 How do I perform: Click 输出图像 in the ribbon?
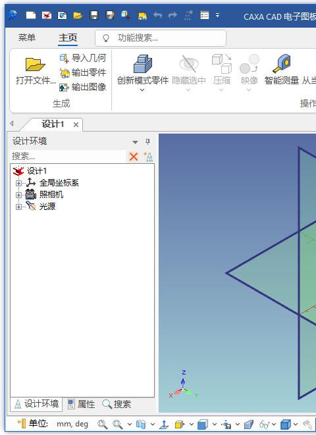[83, 87]
